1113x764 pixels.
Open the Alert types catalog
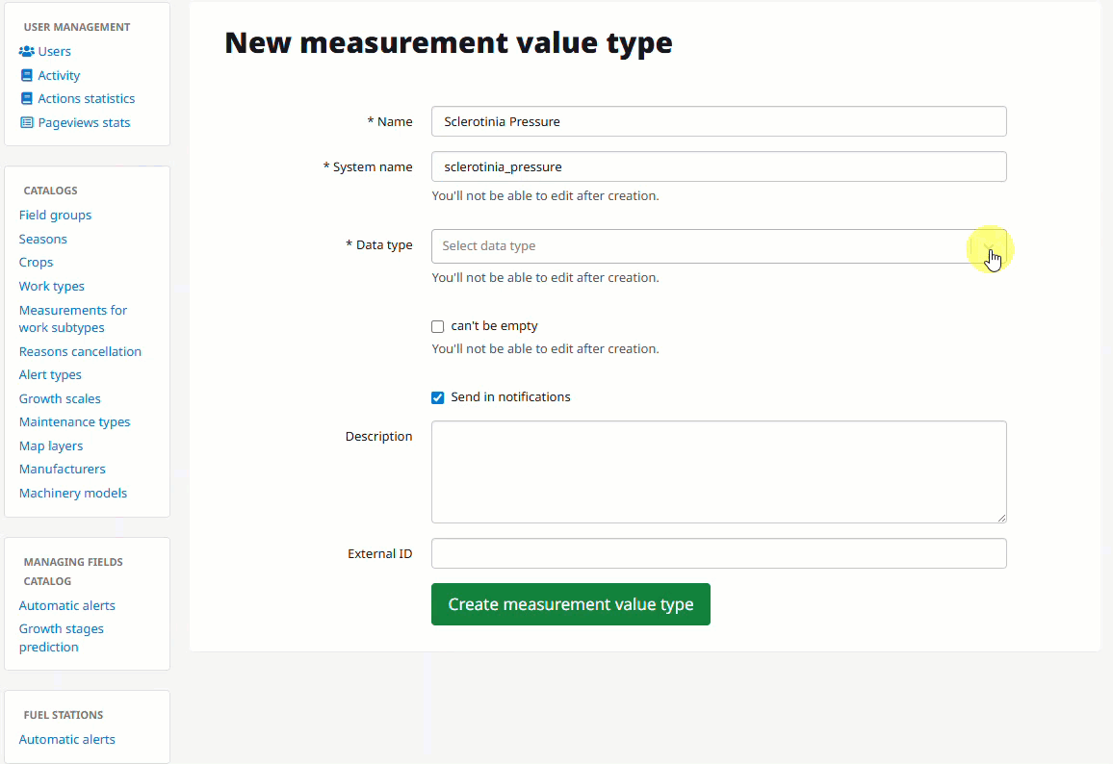(x=50, y=374)
